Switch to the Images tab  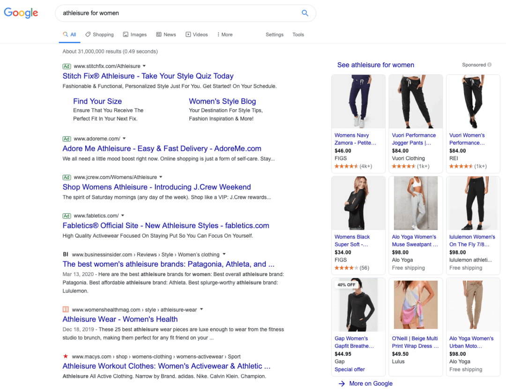[135, 35]
